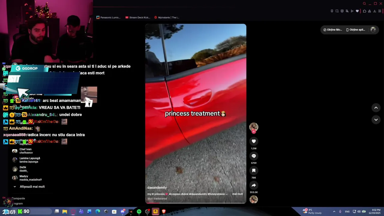Open the Myinstants bookmark
This screenshot has width=384, height=216.
click(166, 17)
